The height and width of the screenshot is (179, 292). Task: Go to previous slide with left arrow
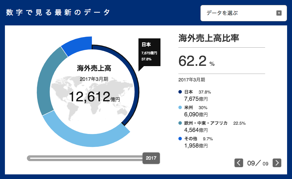pyautogui.click(x=239, y=163)
